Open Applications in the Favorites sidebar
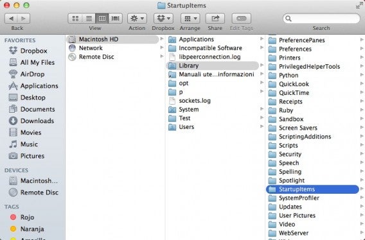365x240 pixels. pos(33,86)
